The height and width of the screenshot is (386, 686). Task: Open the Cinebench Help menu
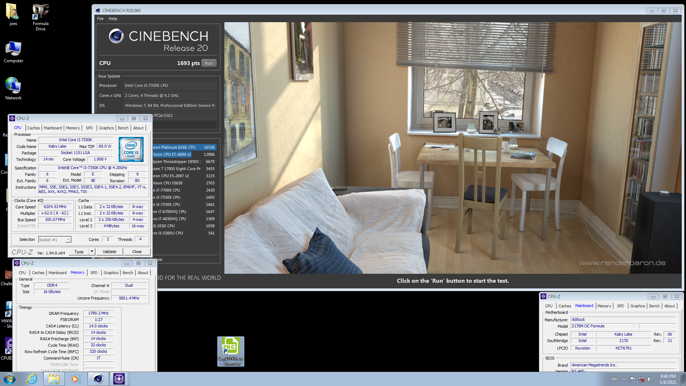point(113,19)
